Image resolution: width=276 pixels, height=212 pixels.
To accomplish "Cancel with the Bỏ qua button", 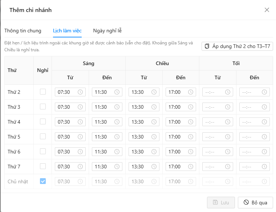I will (255, 203).
